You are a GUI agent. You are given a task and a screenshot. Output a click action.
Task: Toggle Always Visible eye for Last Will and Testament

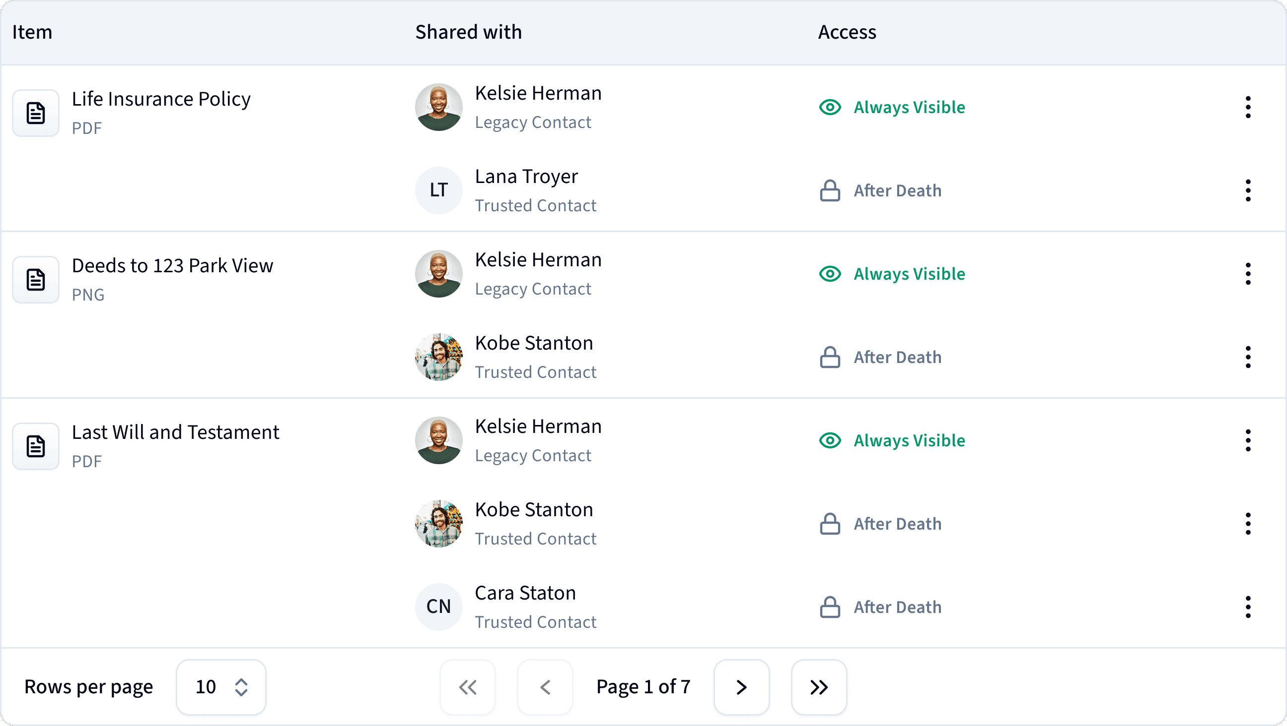[830, 440]
